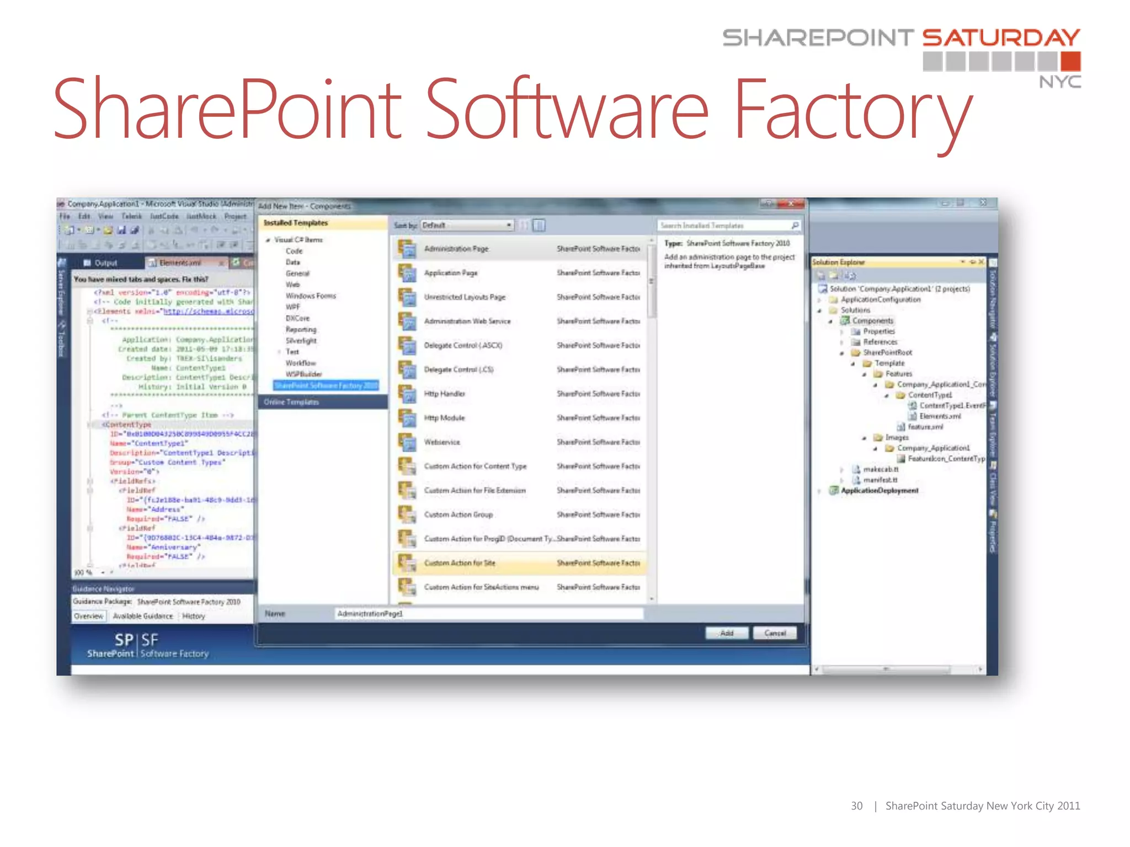Viewport: 1130px width, 847px height.
Task: Expand the References node in Solution Explorer
Action: click(x=842, y=342)
